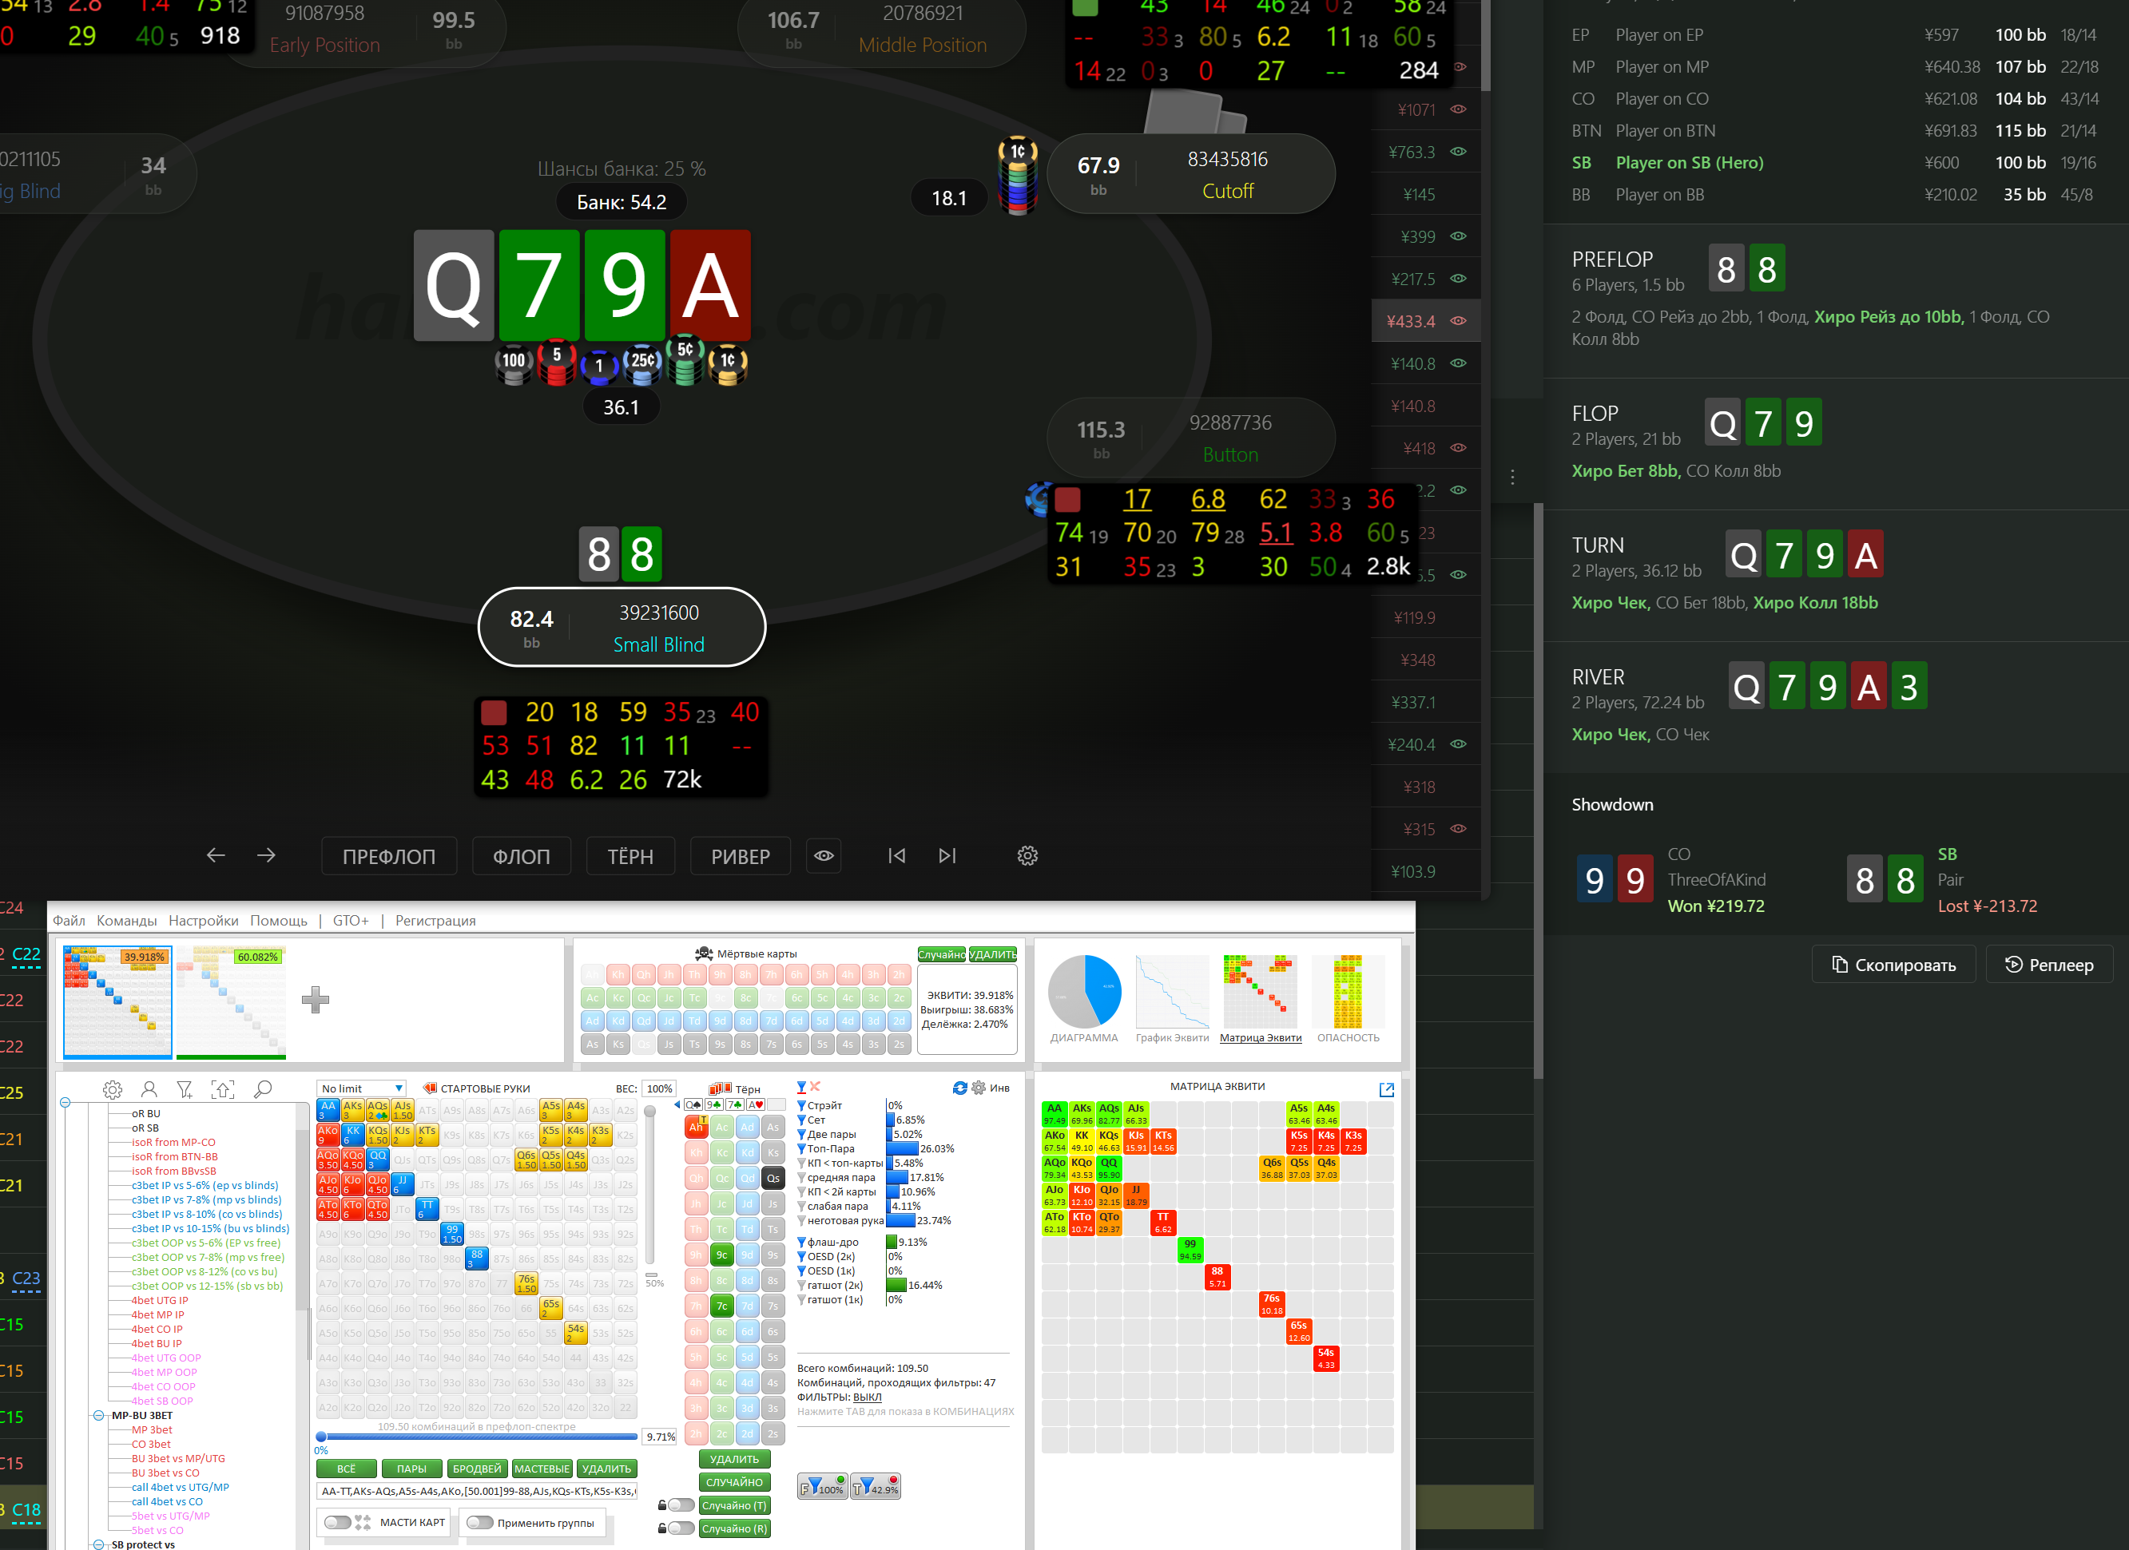Click the add-filter funnel icon above the tree
This screenshot has width=2129, height=1550.
185,1089
